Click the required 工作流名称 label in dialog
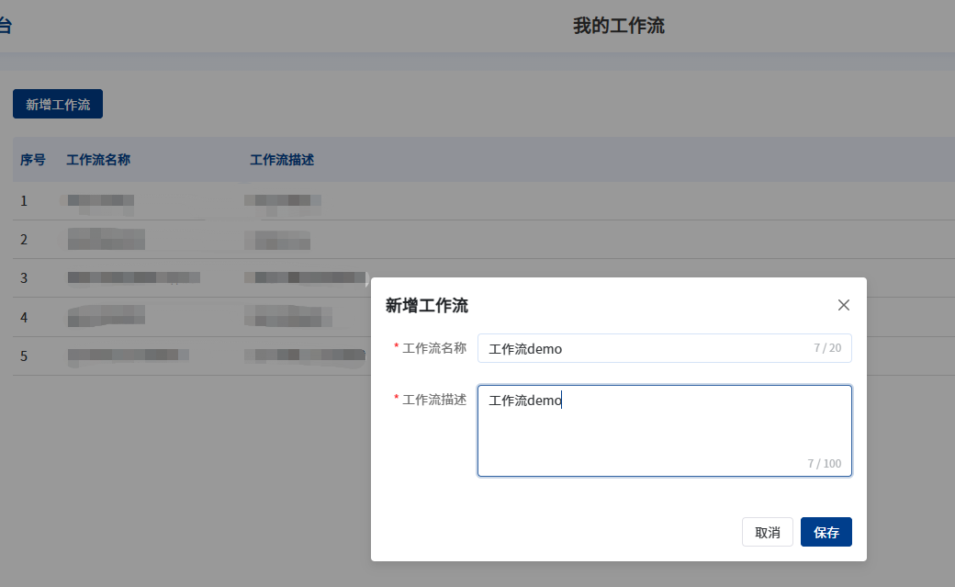This screenshot has height=587, width=955. tap(433, 348)
